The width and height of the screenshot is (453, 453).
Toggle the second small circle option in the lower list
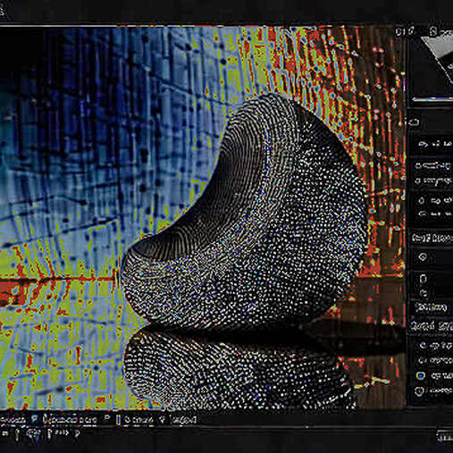tap(421, 361)
